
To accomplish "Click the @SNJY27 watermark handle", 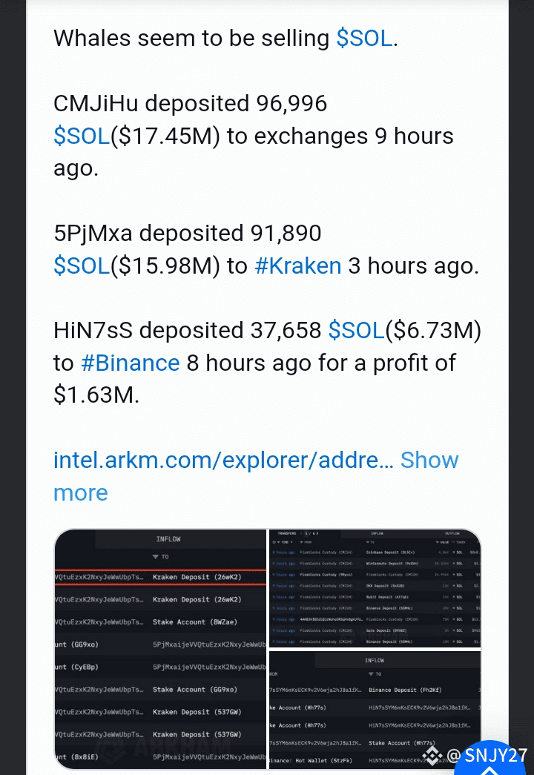I will (487, 756).
